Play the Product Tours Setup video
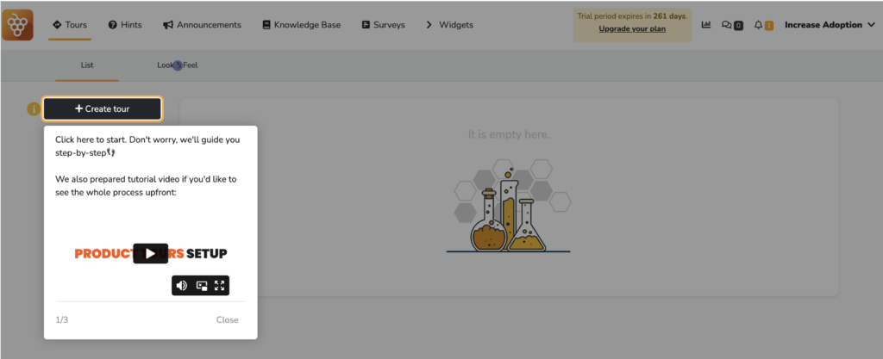The height and width of the screenshot is (359, 883). tap(150, 253)
